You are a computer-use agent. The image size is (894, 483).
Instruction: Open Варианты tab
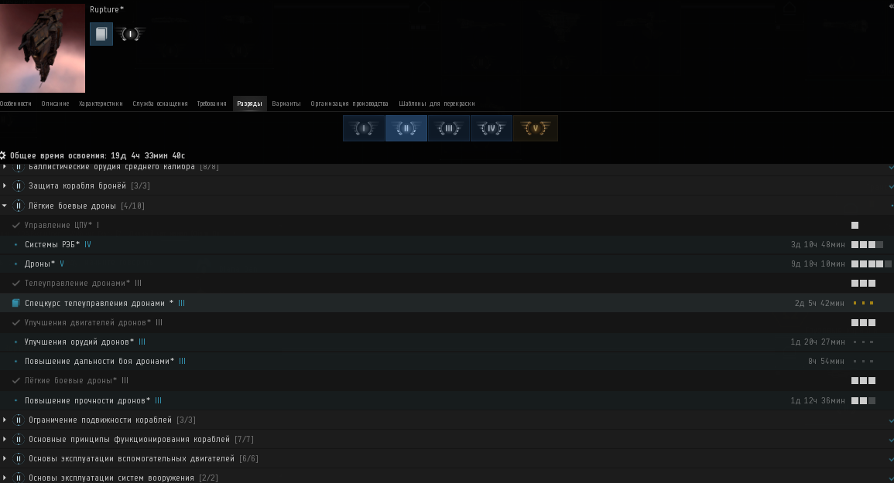tap(286, 104)
